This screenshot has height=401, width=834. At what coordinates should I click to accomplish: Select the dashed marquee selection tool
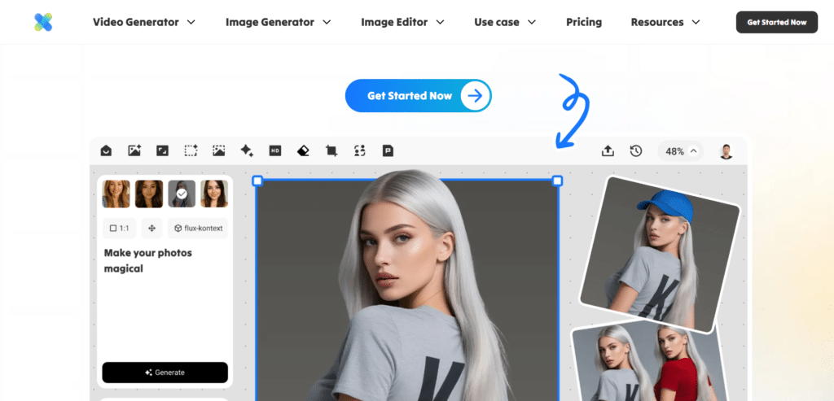click(191, 150)
